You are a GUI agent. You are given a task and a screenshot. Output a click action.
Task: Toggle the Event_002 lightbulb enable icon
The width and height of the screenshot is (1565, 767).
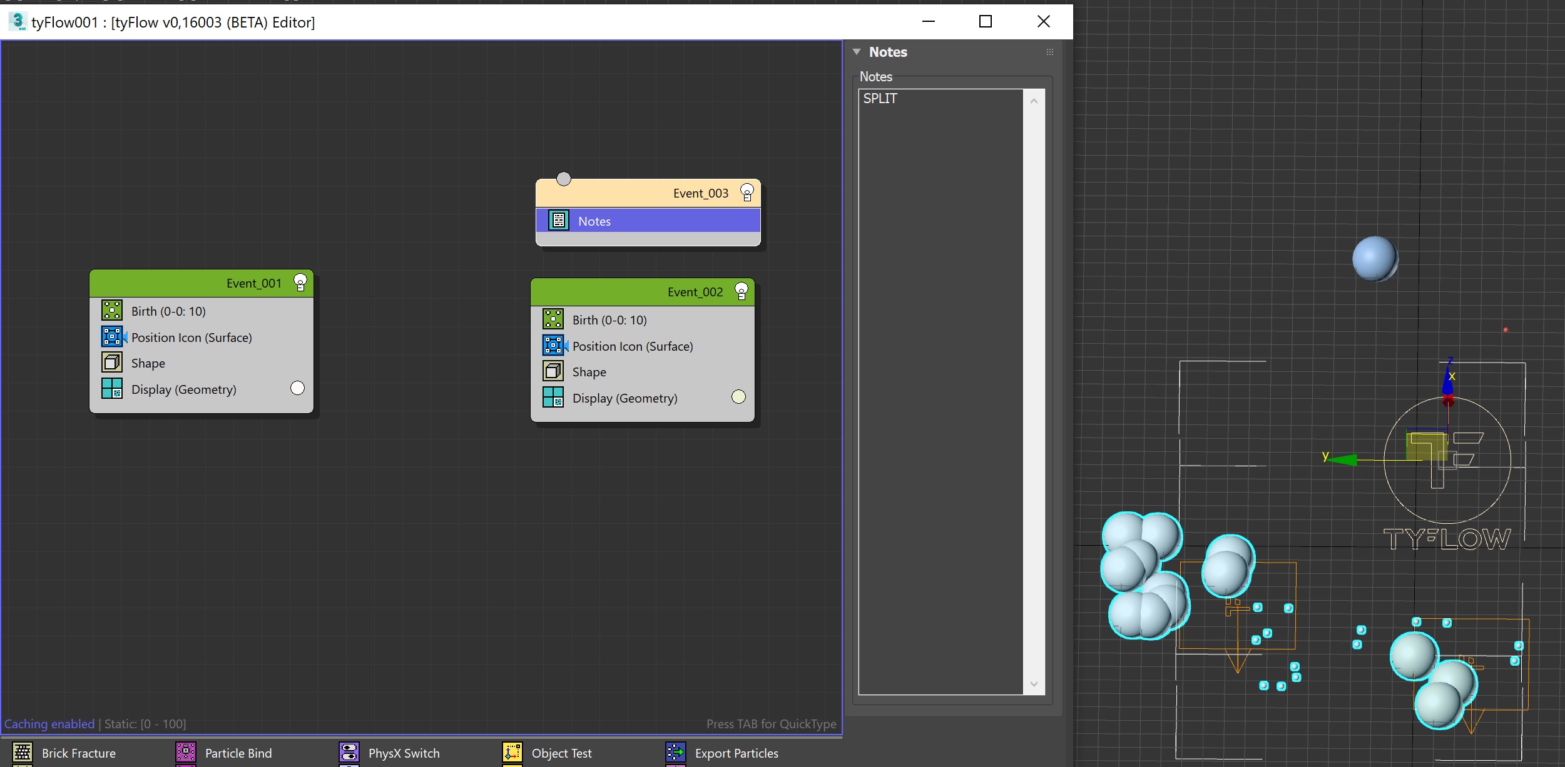coord(742,291)
